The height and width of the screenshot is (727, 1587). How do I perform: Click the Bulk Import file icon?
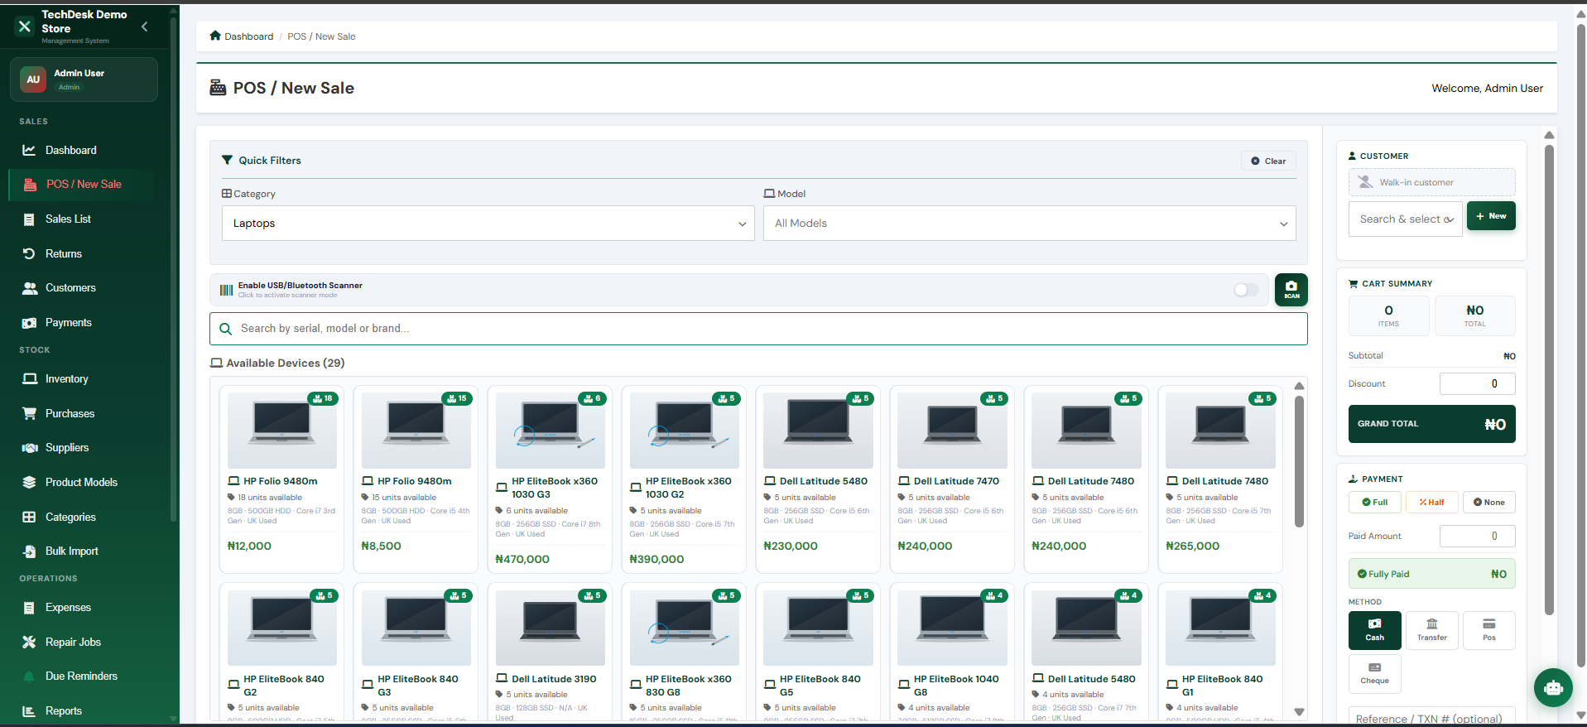click(30, 551)
